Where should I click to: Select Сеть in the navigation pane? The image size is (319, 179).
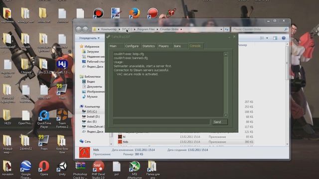click(x=85, y=141)
